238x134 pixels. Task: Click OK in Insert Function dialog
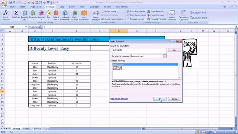tap(160, 99)
